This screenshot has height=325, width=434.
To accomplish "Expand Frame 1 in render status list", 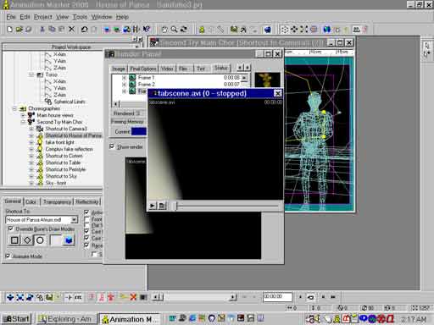I will [124, 77].
